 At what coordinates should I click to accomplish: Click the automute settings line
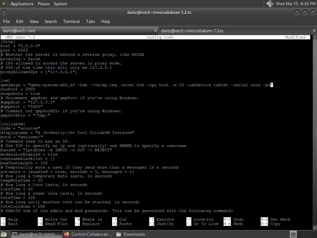(x=67, y=172)
